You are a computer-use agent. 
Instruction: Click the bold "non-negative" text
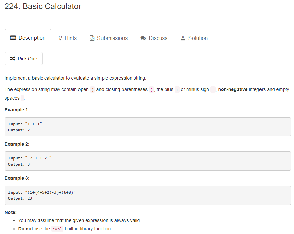(x=233, y=89)
